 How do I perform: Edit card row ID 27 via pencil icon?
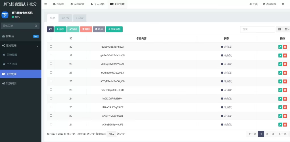tap(280, 73)
